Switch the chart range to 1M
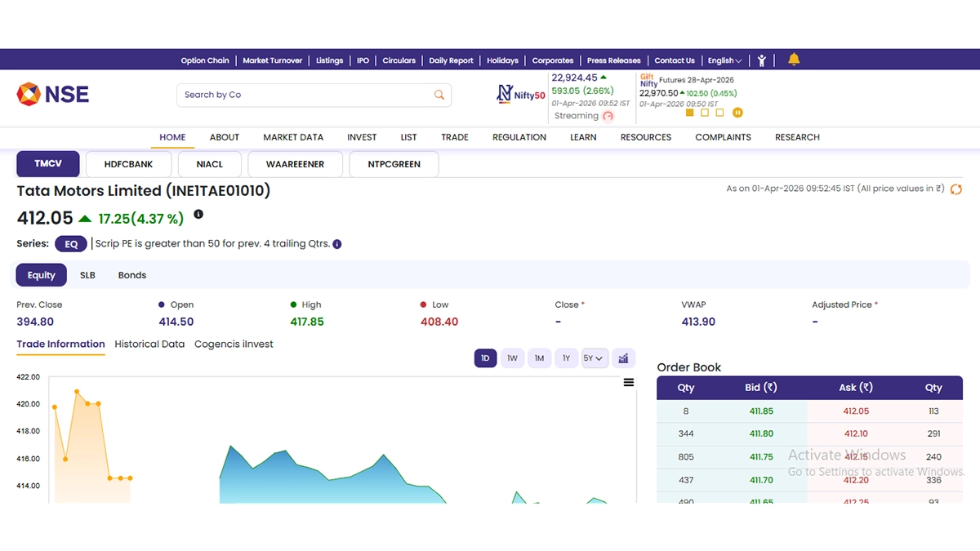 pyautogui.click(x=539, y=358)
